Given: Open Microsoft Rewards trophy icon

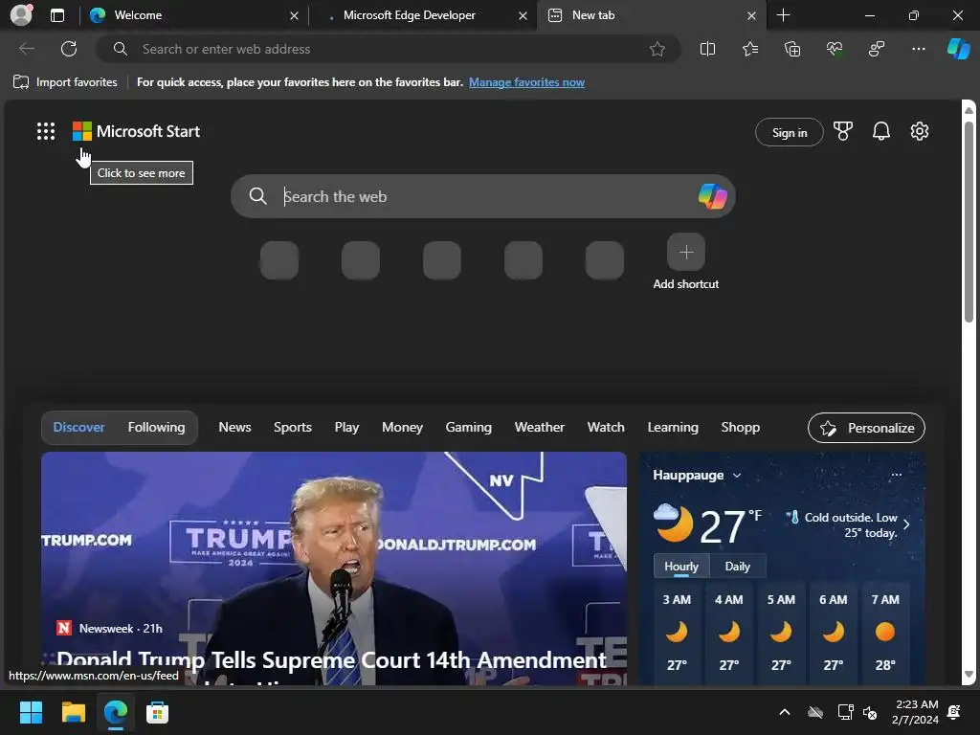Looking at the screenshot, I should (x=842, y=131).
